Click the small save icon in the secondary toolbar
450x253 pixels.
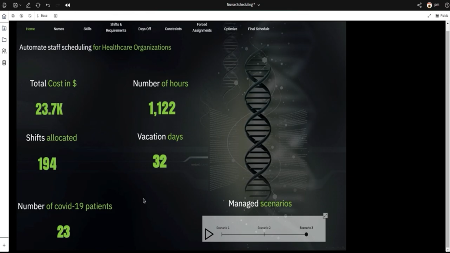click(x=13, y=16)
